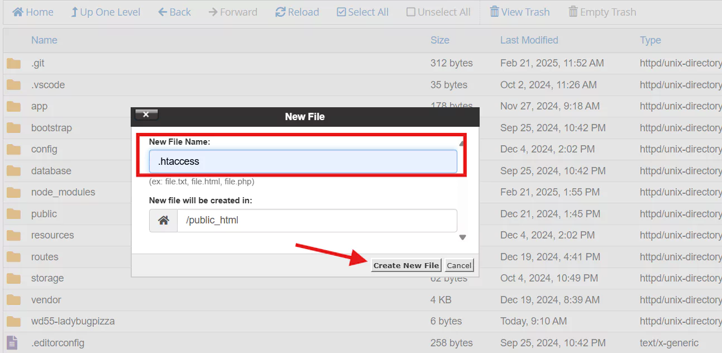722x353 pixels.
Task: Sort files by Name column header
Action: click(x=44, y=40)
